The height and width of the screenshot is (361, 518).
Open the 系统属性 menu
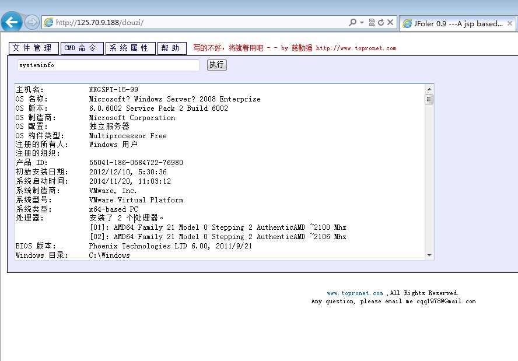point(131,48)
